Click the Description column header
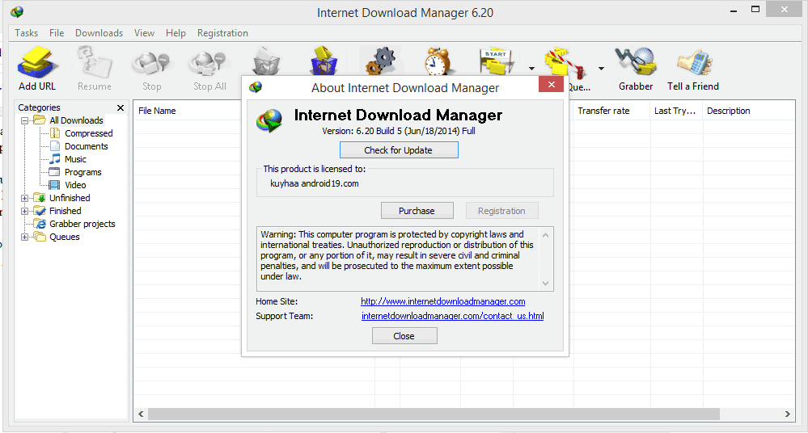This screenshot has width=808, height=433. click(x=729, y=111)
